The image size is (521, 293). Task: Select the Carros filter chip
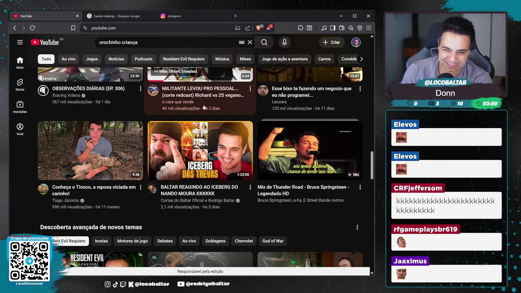tap(324, 59)
